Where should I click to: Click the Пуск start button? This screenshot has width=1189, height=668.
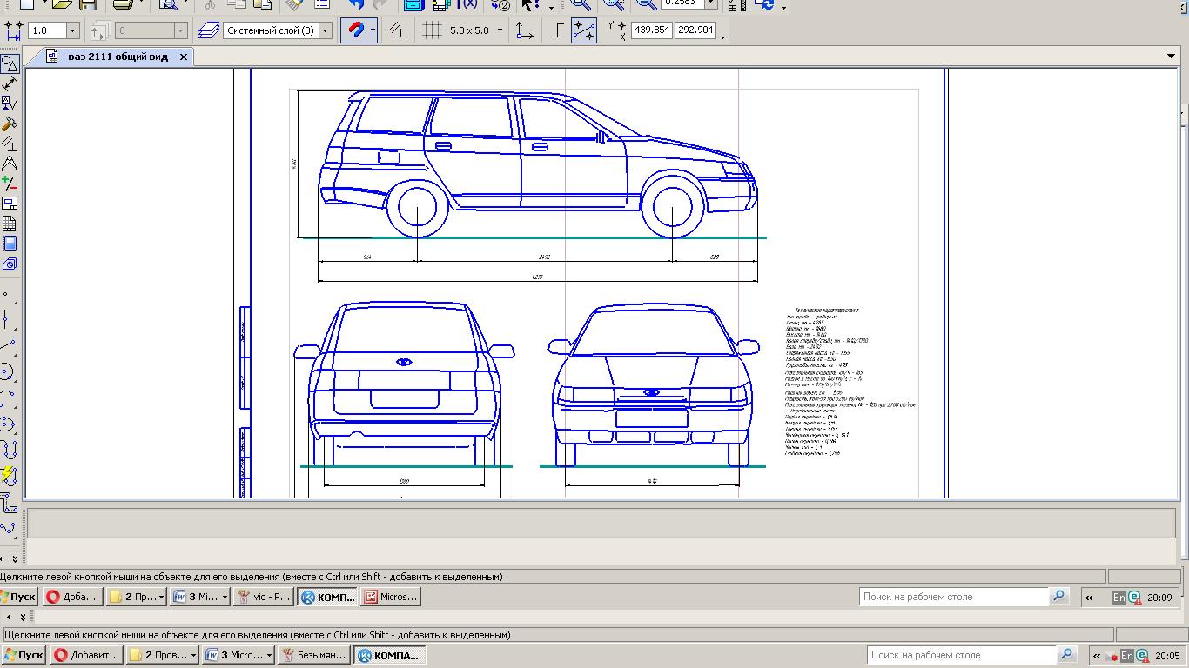tap(24, 654)
